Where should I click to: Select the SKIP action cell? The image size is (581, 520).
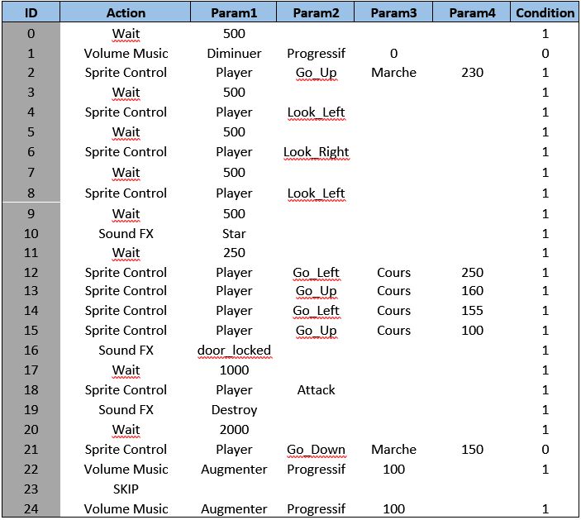click(126, 489)
